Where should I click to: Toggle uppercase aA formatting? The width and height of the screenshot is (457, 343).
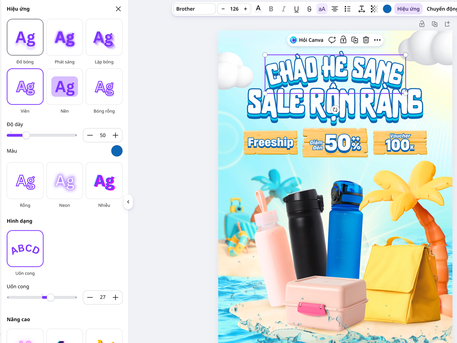coord(322,9)
